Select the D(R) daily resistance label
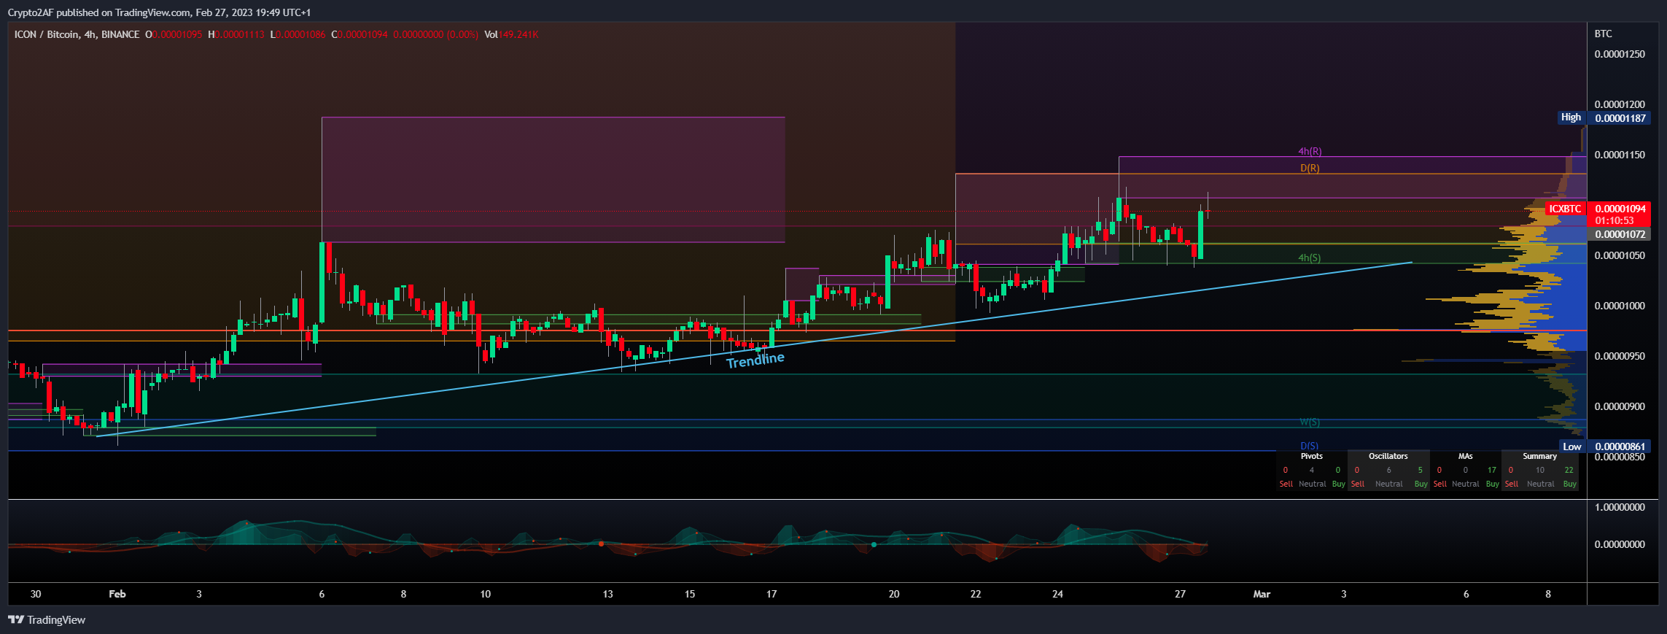The width and height of the screenshot is (1667, 634). pos(1310,168)
